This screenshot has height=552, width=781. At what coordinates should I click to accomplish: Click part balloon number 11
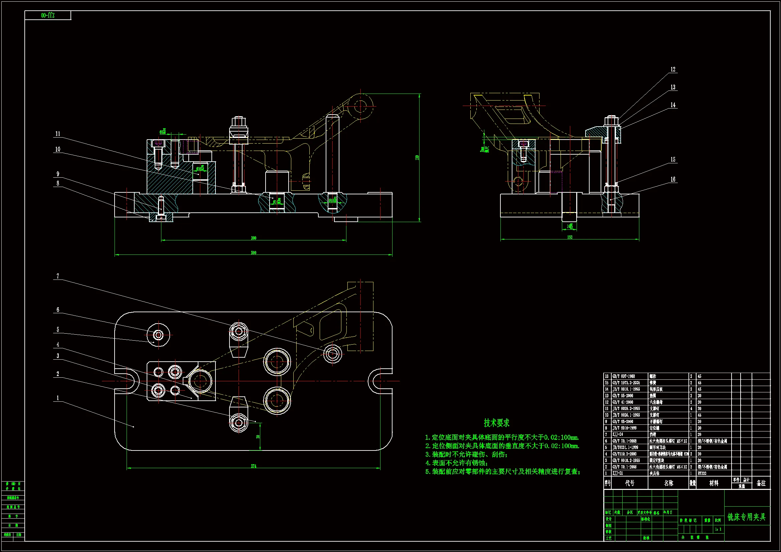coord(58,134)
